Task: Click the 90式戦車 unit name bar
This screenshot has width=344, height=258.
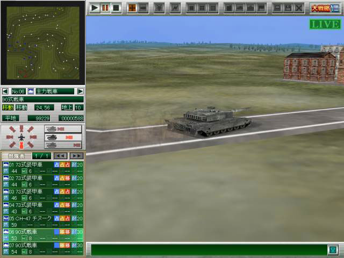Action: [43, 99]
